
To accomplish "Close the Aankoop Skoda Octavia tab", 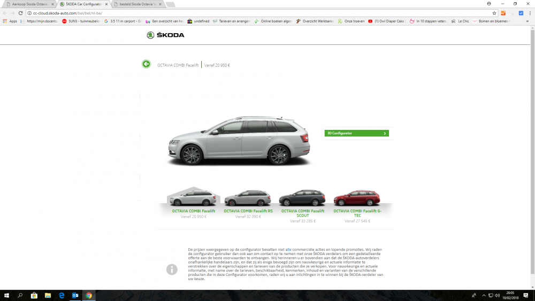I will (x=52, y=4).
